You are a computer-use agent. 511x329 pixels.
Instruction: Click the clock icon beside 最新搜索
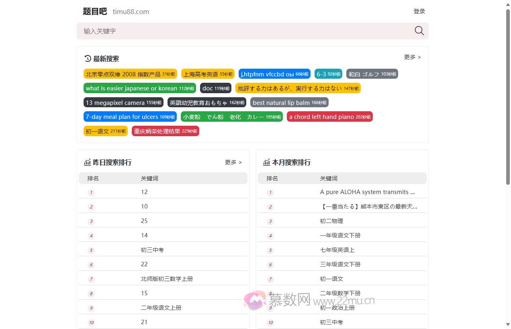pos(88,58)
